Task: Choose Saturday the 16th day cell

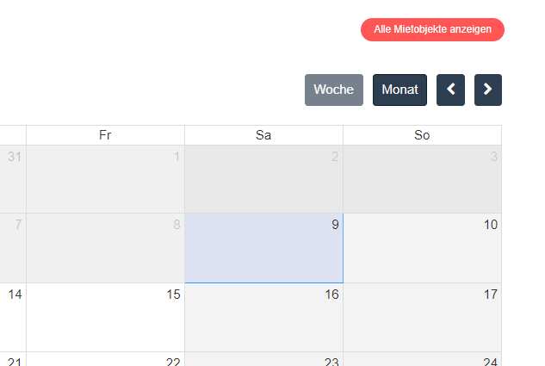Action: click(x=263, y=317)
